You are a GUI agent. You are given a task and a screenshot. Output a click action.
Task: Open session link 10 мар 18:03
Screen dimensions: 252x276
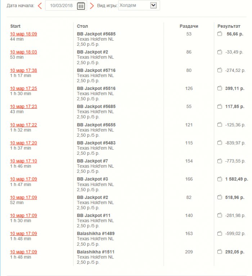click(23, 52)
